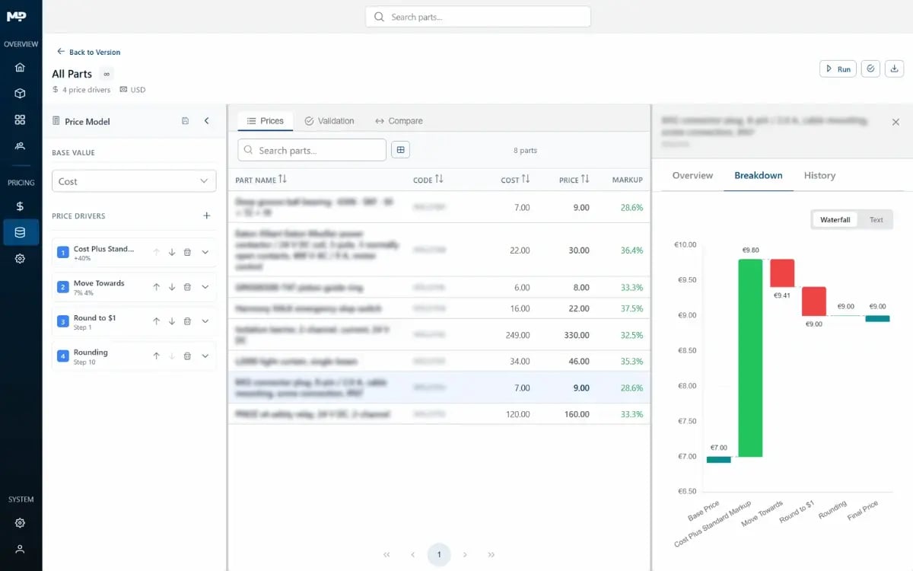Switch the breakdown chart to Text view

876,219
